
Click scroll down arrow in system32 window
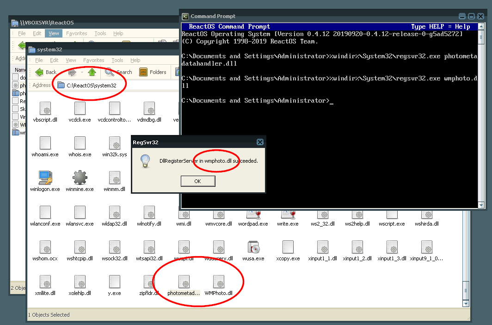[x=466, y=304]
